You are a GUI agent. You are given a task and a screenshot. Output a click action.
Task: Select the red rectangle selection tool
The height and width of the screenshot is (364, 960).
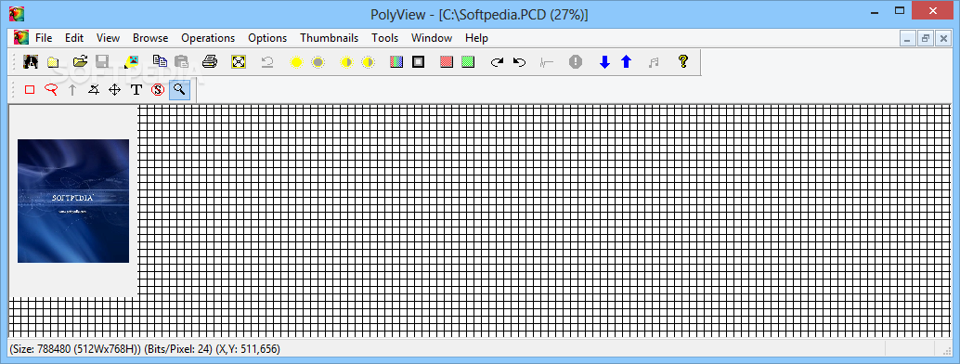click(x=30, y=90)
